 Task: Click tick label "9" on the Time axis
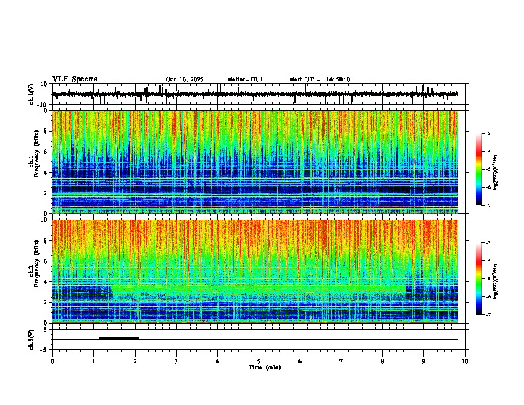point(423,361)
